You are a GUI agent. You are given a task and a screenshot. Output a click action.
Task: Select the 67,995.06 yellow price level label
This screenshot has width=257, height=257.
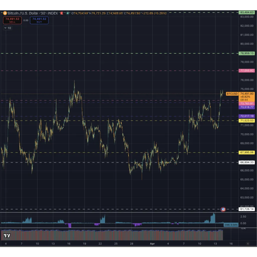click(247, 152)
